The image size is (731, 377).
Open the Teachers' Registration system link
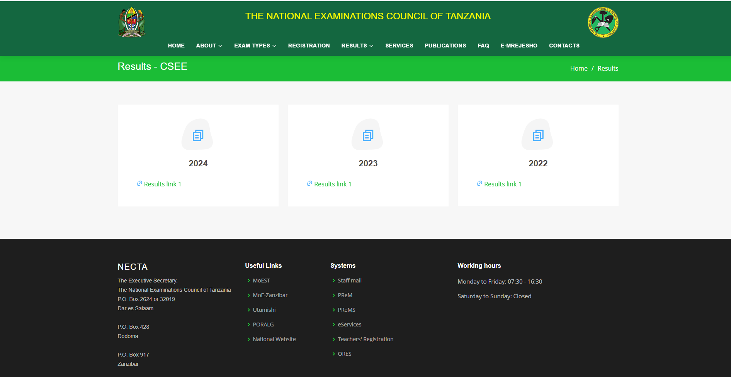tap(365, 339)
